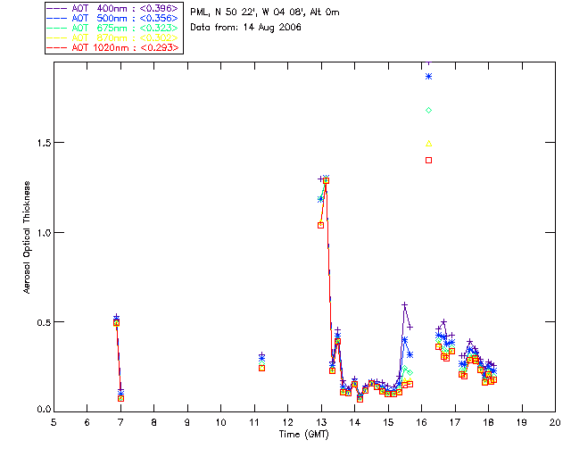The height and width of the screenshot is (457, 571).
Task: Click the isolated yellow triangle marker near 1.5
Action: click(x=429, y=143)
